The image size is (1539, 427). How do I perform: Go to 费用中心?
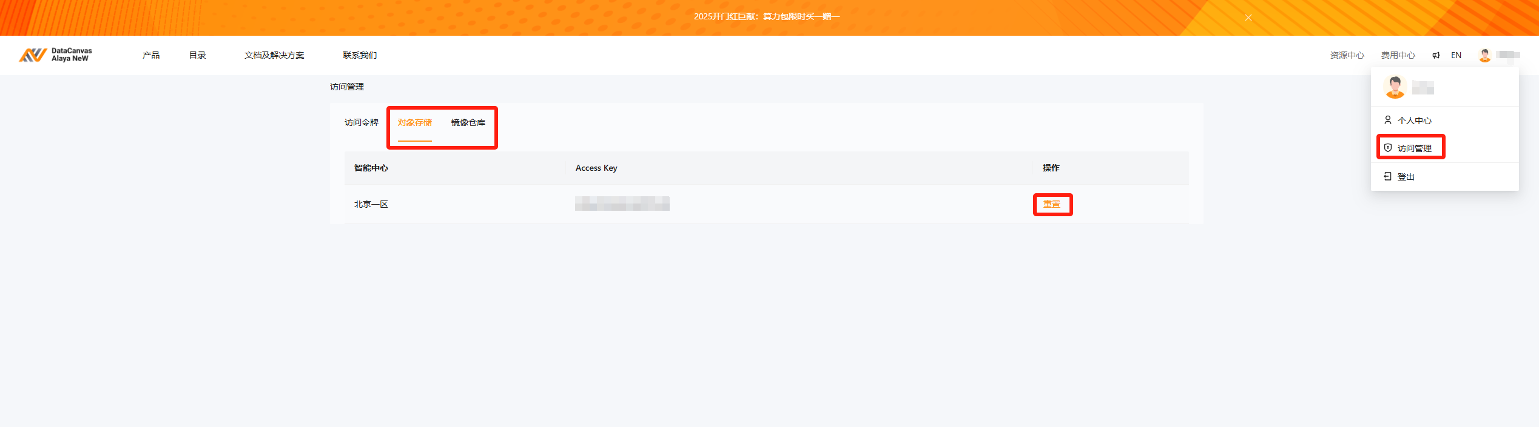[x=1398, y=55]
